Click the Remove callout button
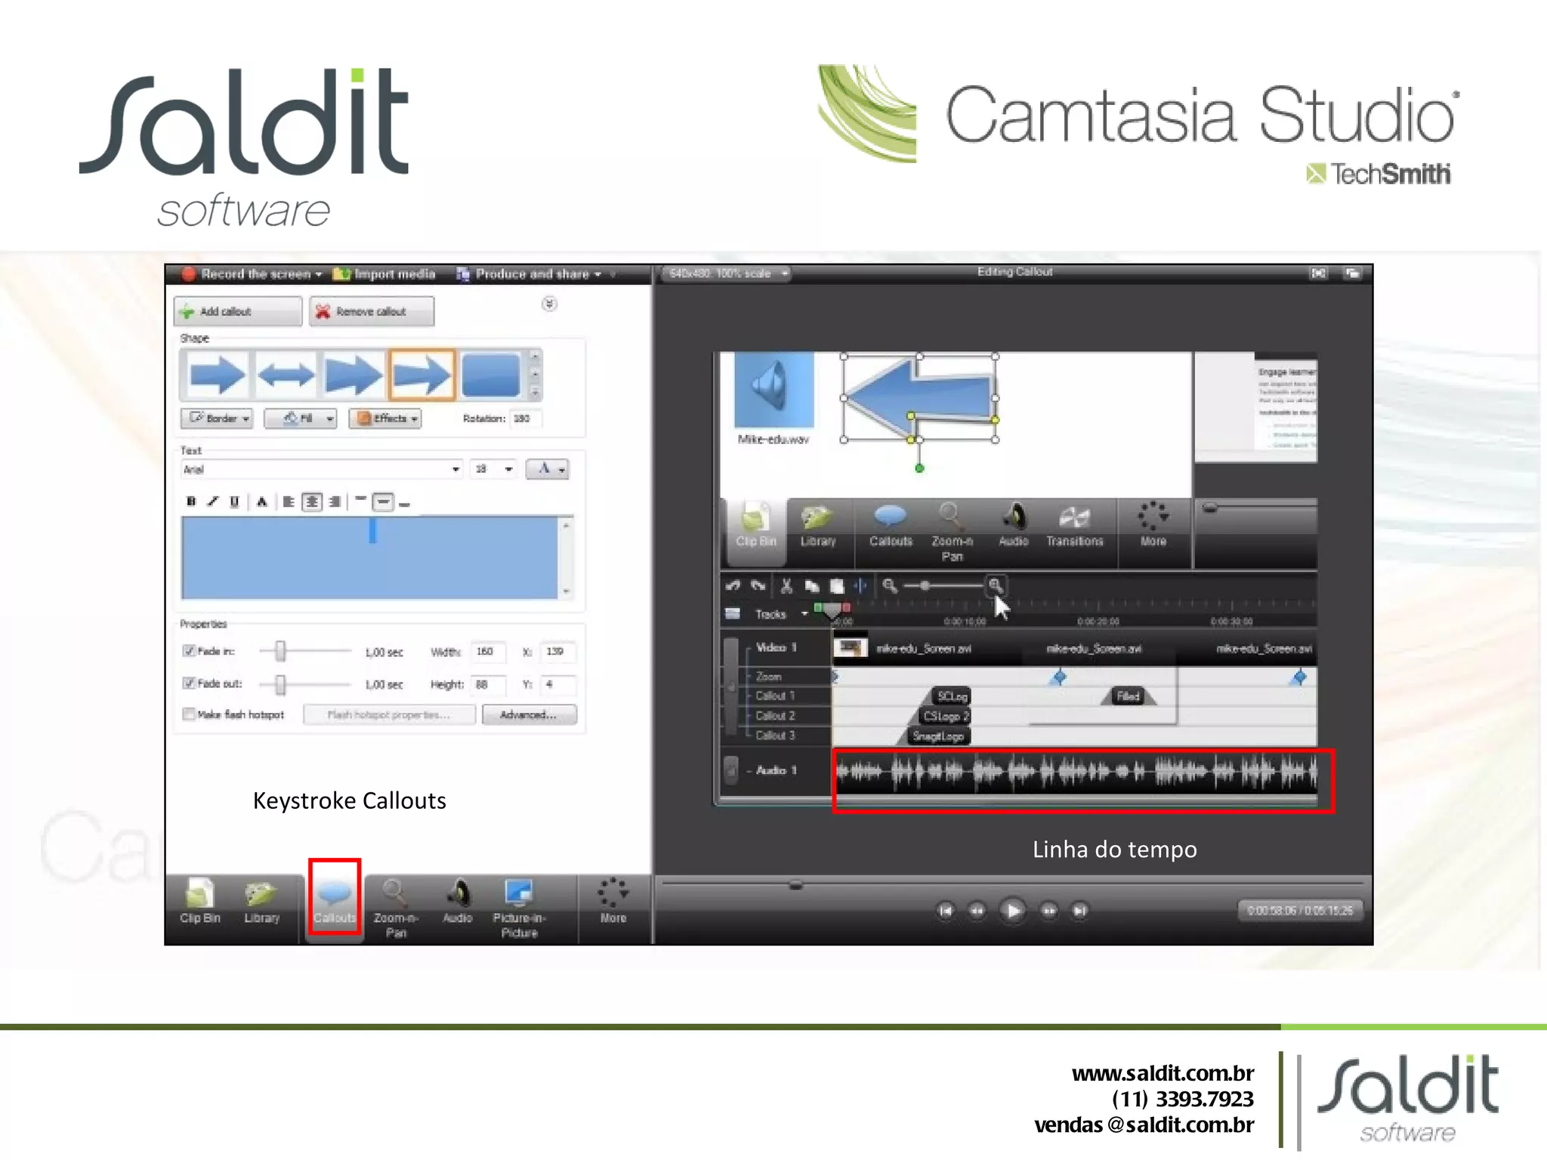The image size is (1547, 1160). [372, 311]
